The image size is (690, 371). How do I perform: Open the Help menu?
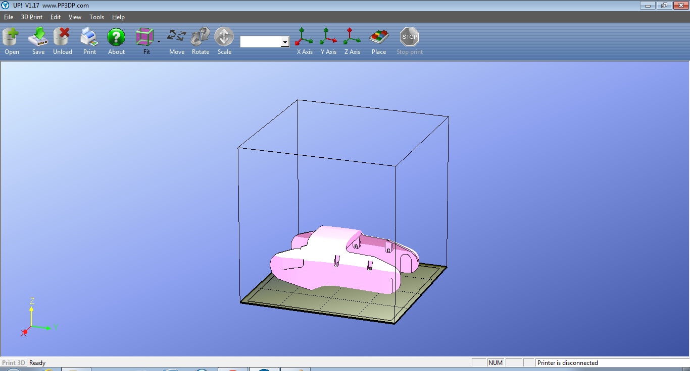click(x=118, y=17)
